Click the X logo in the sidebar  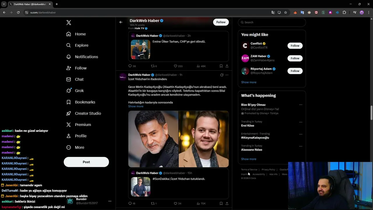click(69, 22)
